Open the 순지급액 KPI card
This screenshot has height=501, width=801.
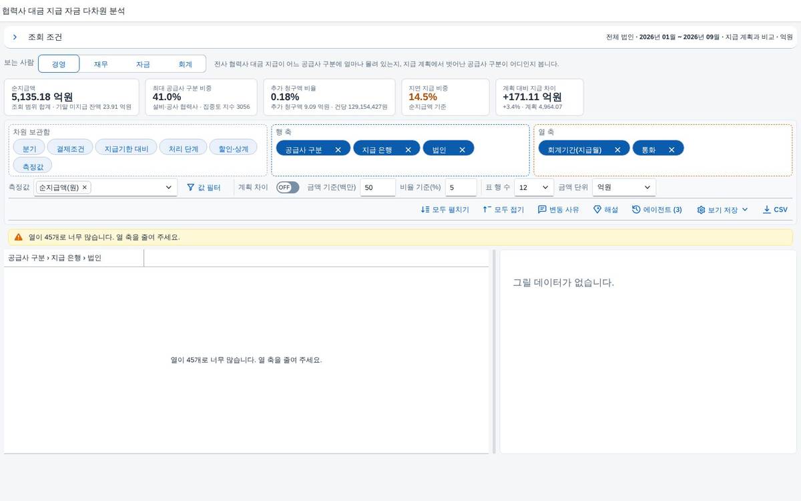(x=71, y=97)
